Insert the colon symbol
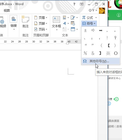Image resolution: width=122 pixels, height=140 pixels. (99, 38)
